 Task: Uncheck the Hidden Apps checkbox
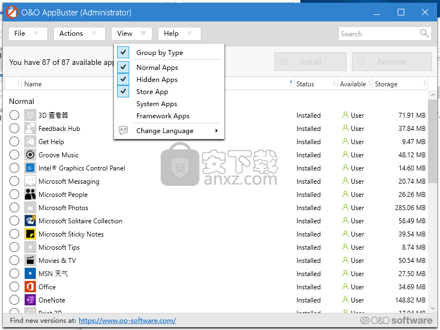(x=123, y=79)
